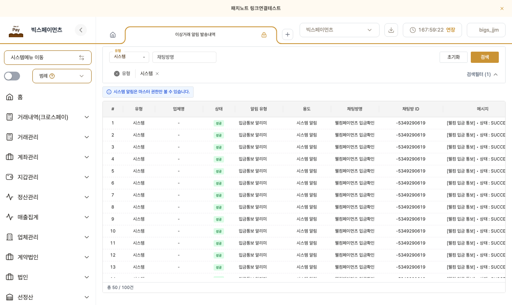Click the 지갑관리 wallet icon

click(10, 177)
